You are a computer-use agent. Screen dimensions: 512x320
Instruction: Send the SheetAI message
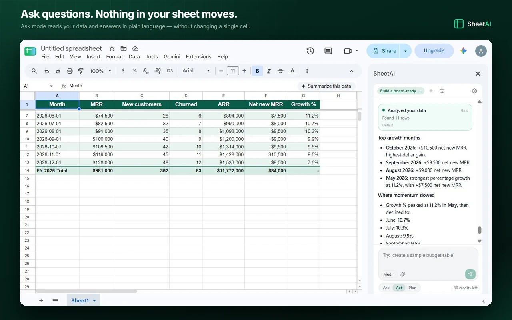[470, 274]
